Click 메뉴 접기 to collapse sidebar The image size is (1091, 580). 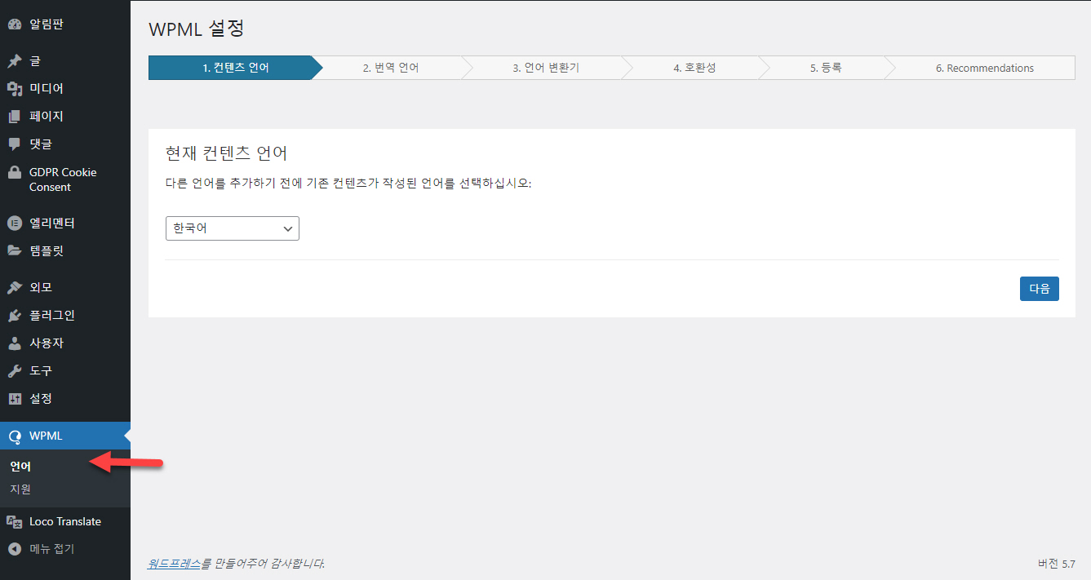pos(52,550)
